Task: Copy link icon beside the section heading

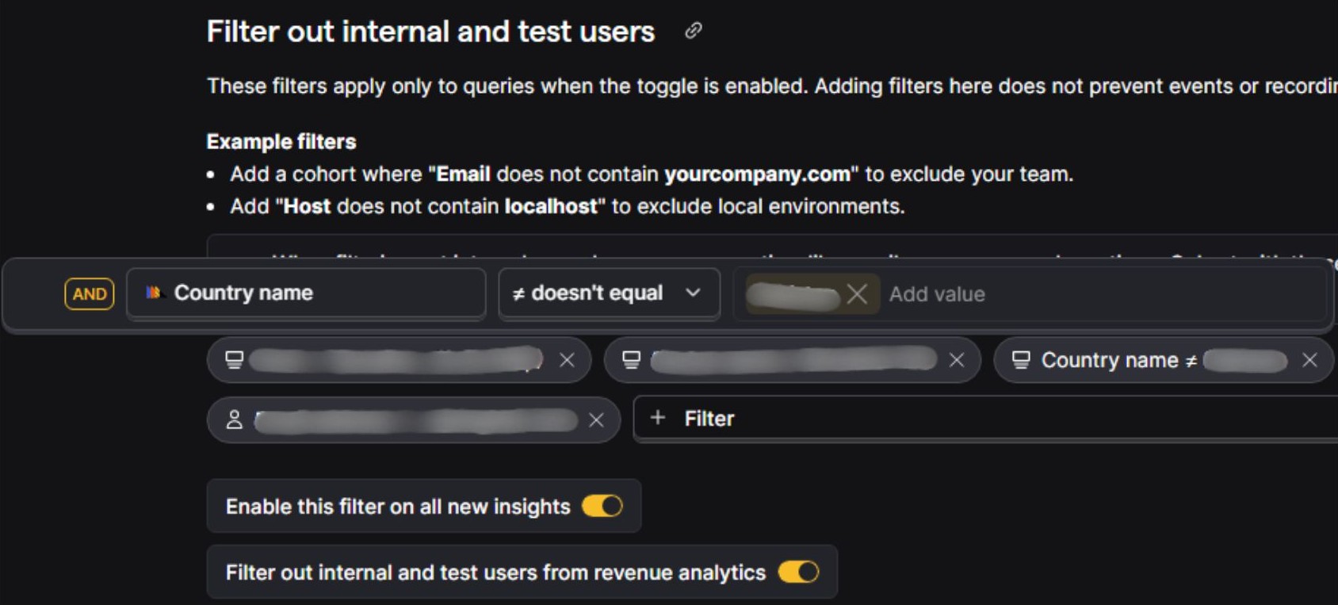Action: click(694, 31)
